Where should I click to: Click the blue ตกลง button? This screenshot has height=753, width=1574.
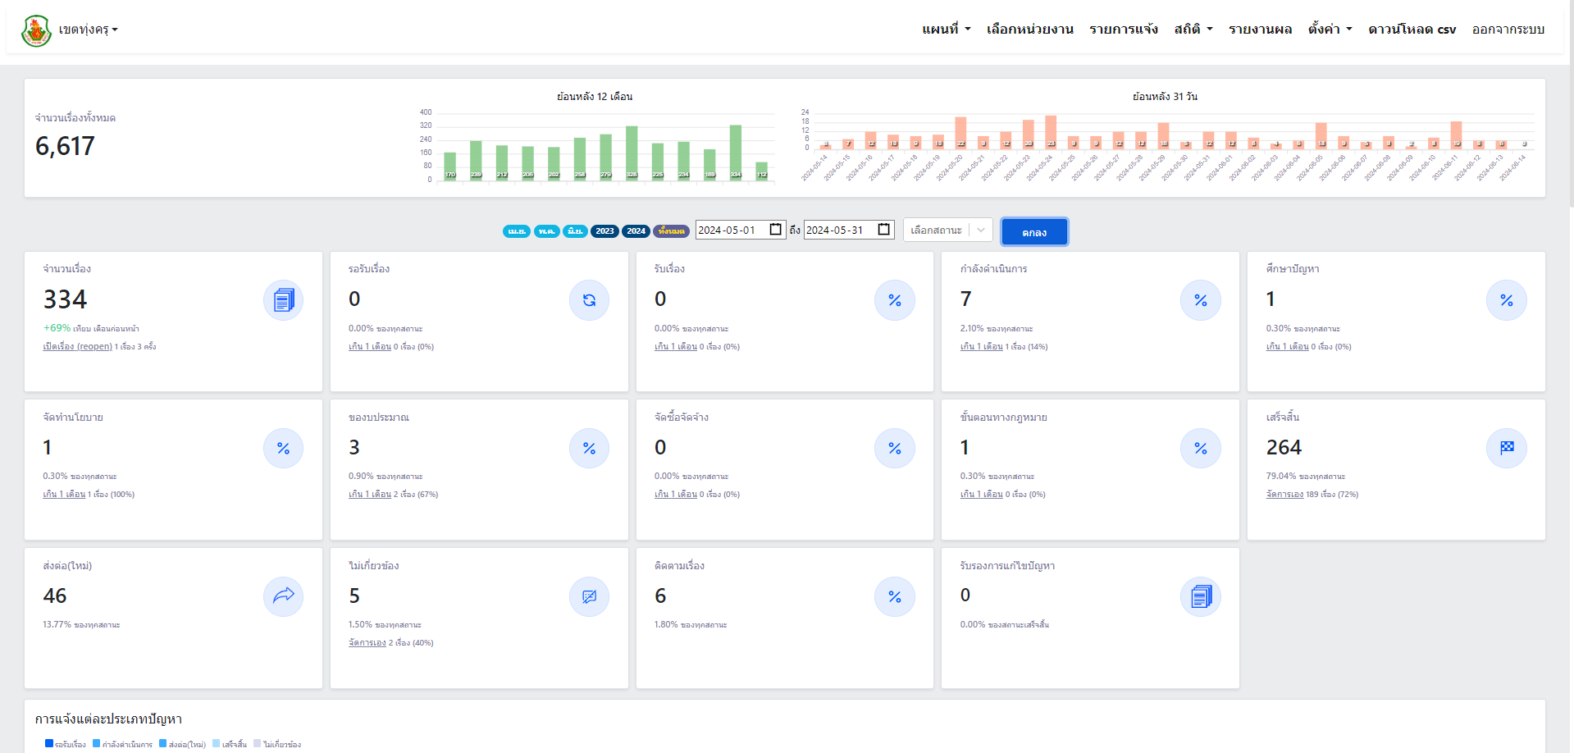1034,232
